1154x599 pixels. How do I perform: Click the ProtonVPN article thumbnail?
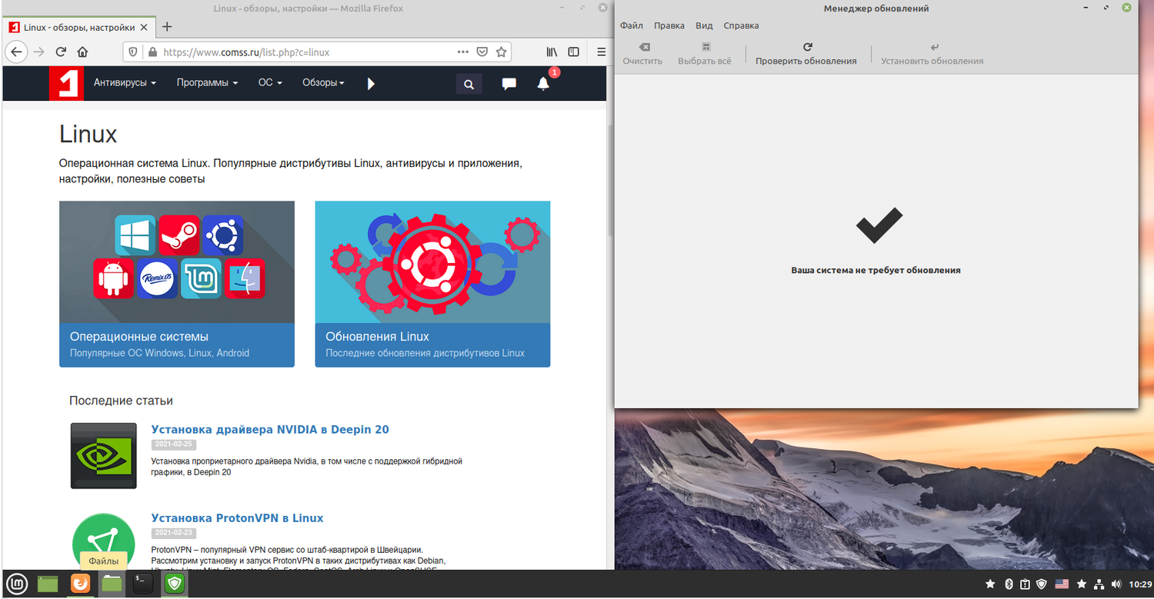click(103, 541)
